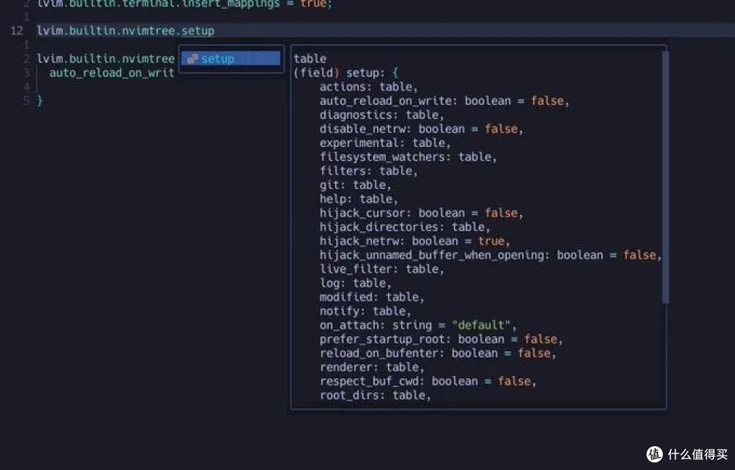Click 'hijack_cursor: boolean = false,' line
The width and height of the screenshot is (735, 470).
tap(421, 213)
